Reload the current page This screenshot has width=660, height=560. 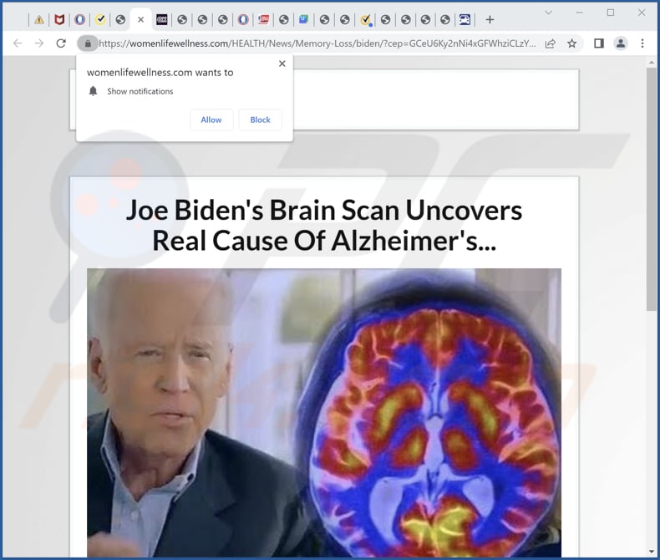[x=61, y=43]
